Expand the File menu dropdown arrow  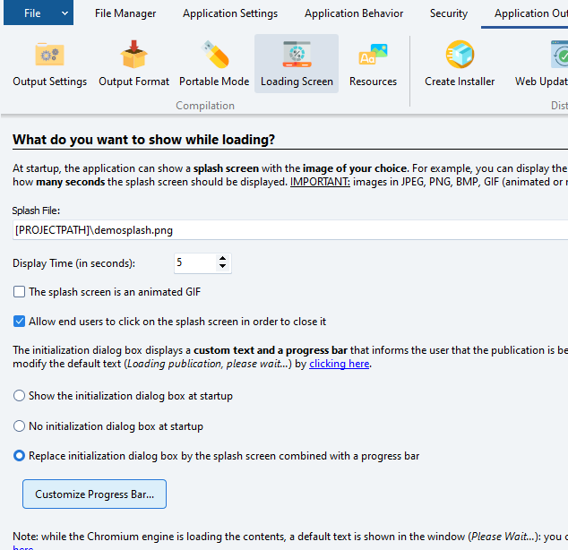pyautogui.click(x=65, y=13)
